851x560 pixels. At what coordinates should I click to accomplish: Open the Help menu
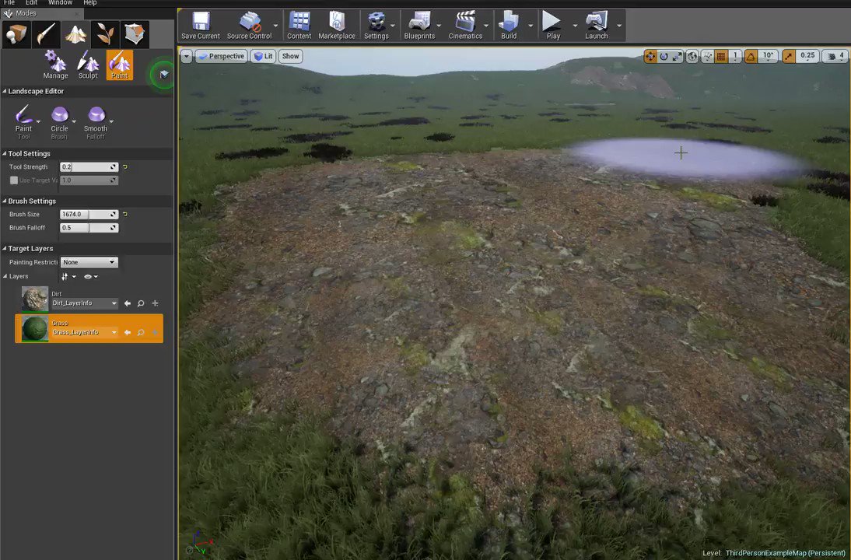(x=90, y=2)
